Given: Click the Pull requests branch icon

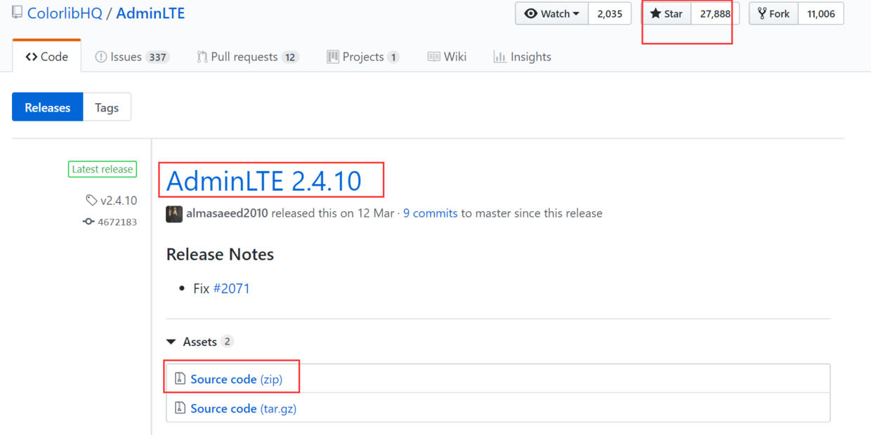Looking at the screenshot, I should (x=202, y=57).
